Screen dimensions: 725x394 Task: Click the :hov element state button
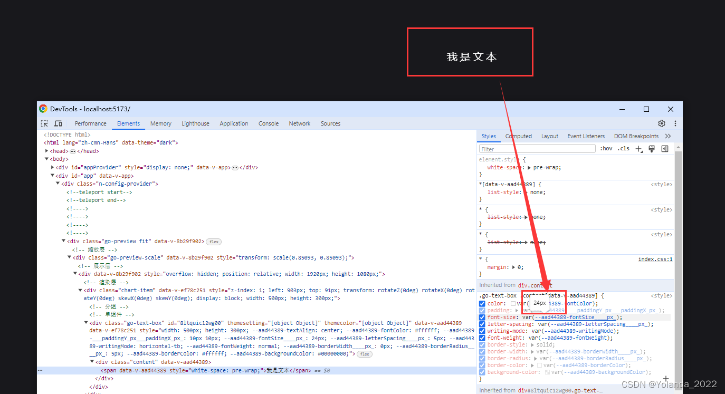pyautogui.click(x=606, y=148)
